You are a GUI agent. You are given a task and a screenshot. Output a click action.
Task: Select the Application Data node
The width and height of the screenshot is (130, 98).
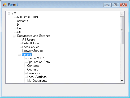point(38,62)
